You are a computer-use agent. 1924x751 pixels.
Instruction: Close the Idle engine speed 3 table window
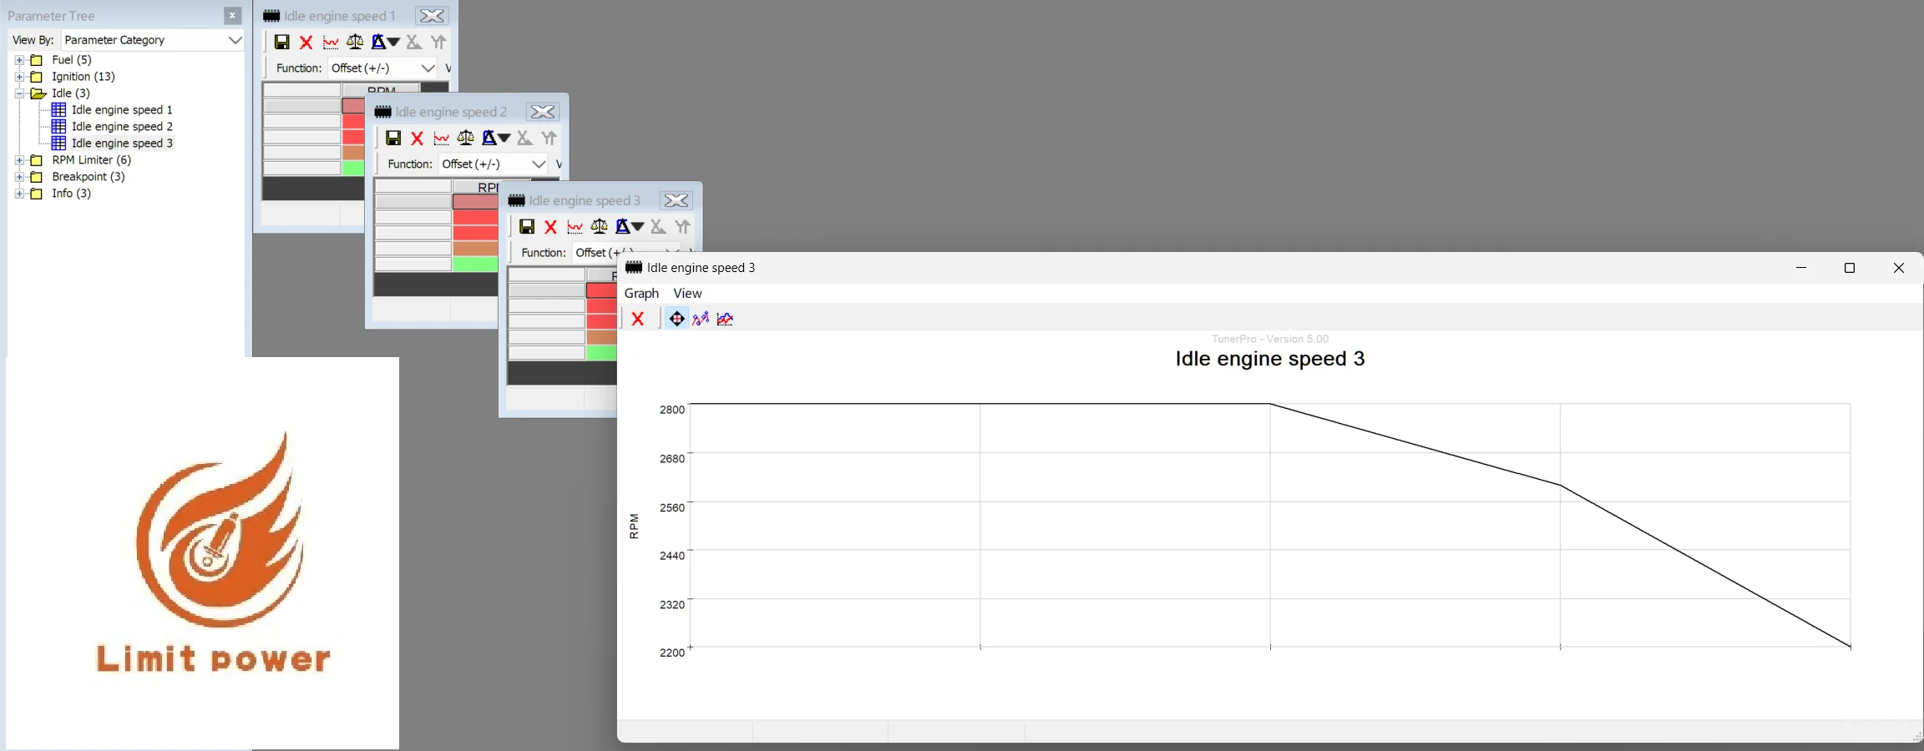(676, 200)
